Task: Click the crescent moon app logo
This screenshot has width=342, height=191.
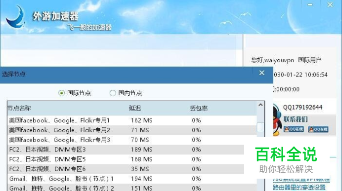Action: tap(15, 17)
